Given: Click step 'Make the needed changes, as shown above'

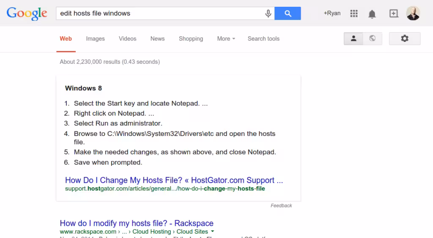Looking at the screenshot, I should pyautogui.click(x=175, y=152).
